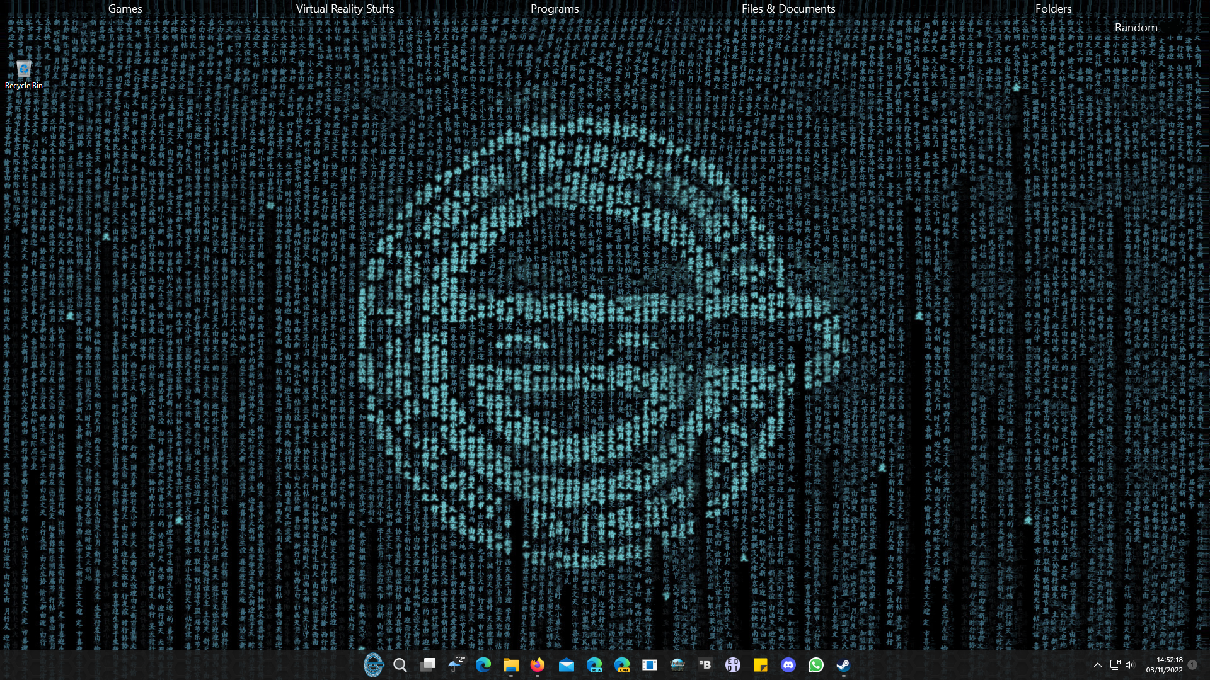This screenshot has width=1210, height=680.
Task: Open WhatsApp from the taskbar
Action: [816, 665]
